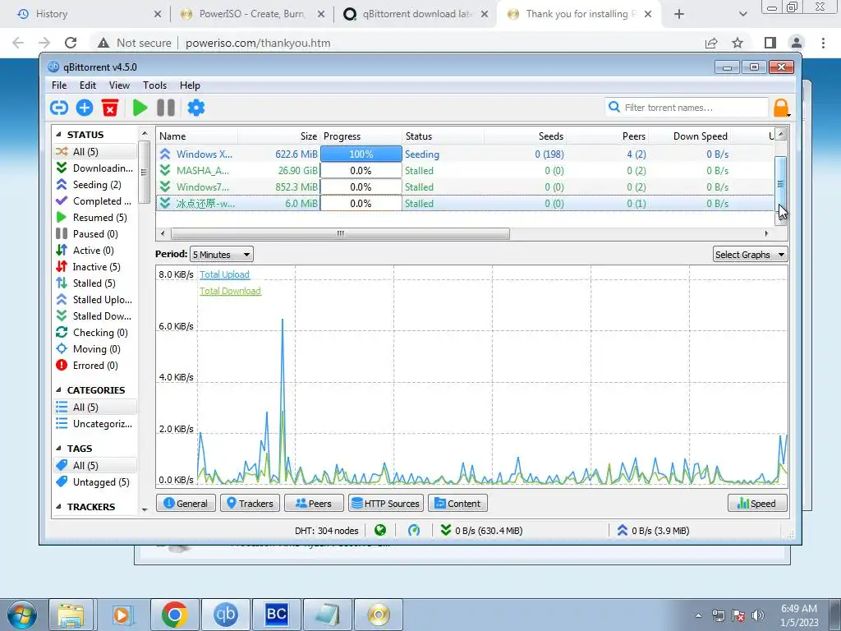The height and width of the screenshot is (631, 841).
Task: Collapse the TRACKERS section
Action: 58,507
